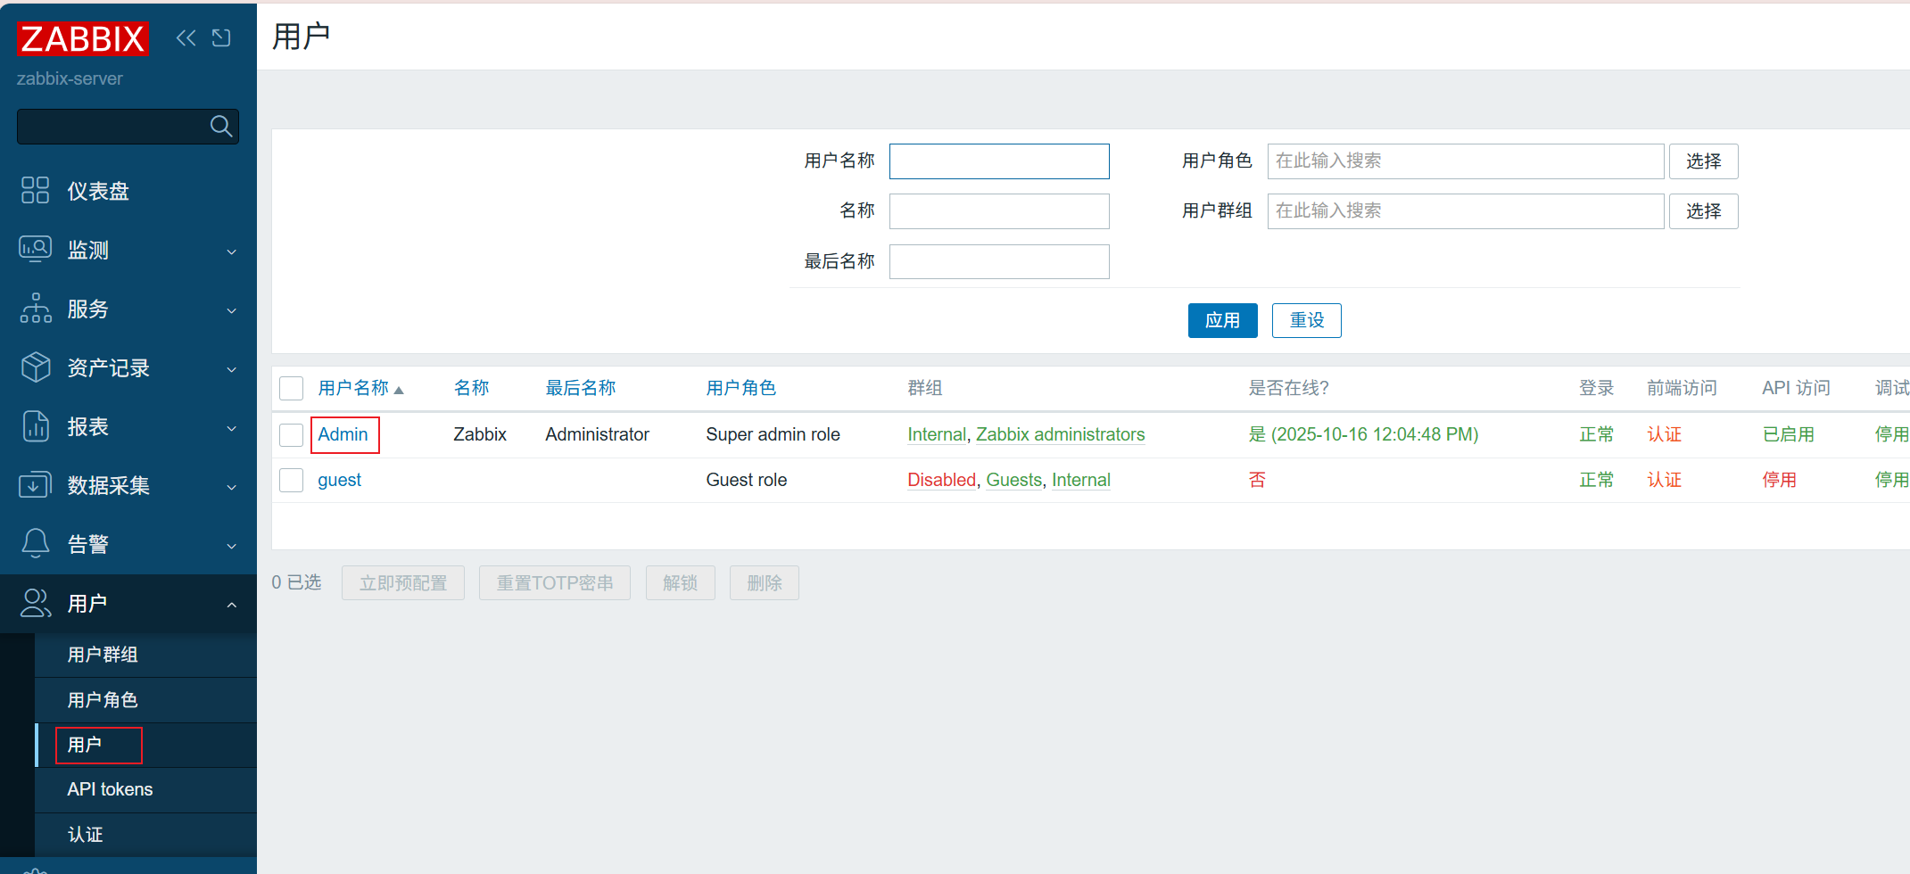Click the Admin API access status 已启用

click(1788, 434)
